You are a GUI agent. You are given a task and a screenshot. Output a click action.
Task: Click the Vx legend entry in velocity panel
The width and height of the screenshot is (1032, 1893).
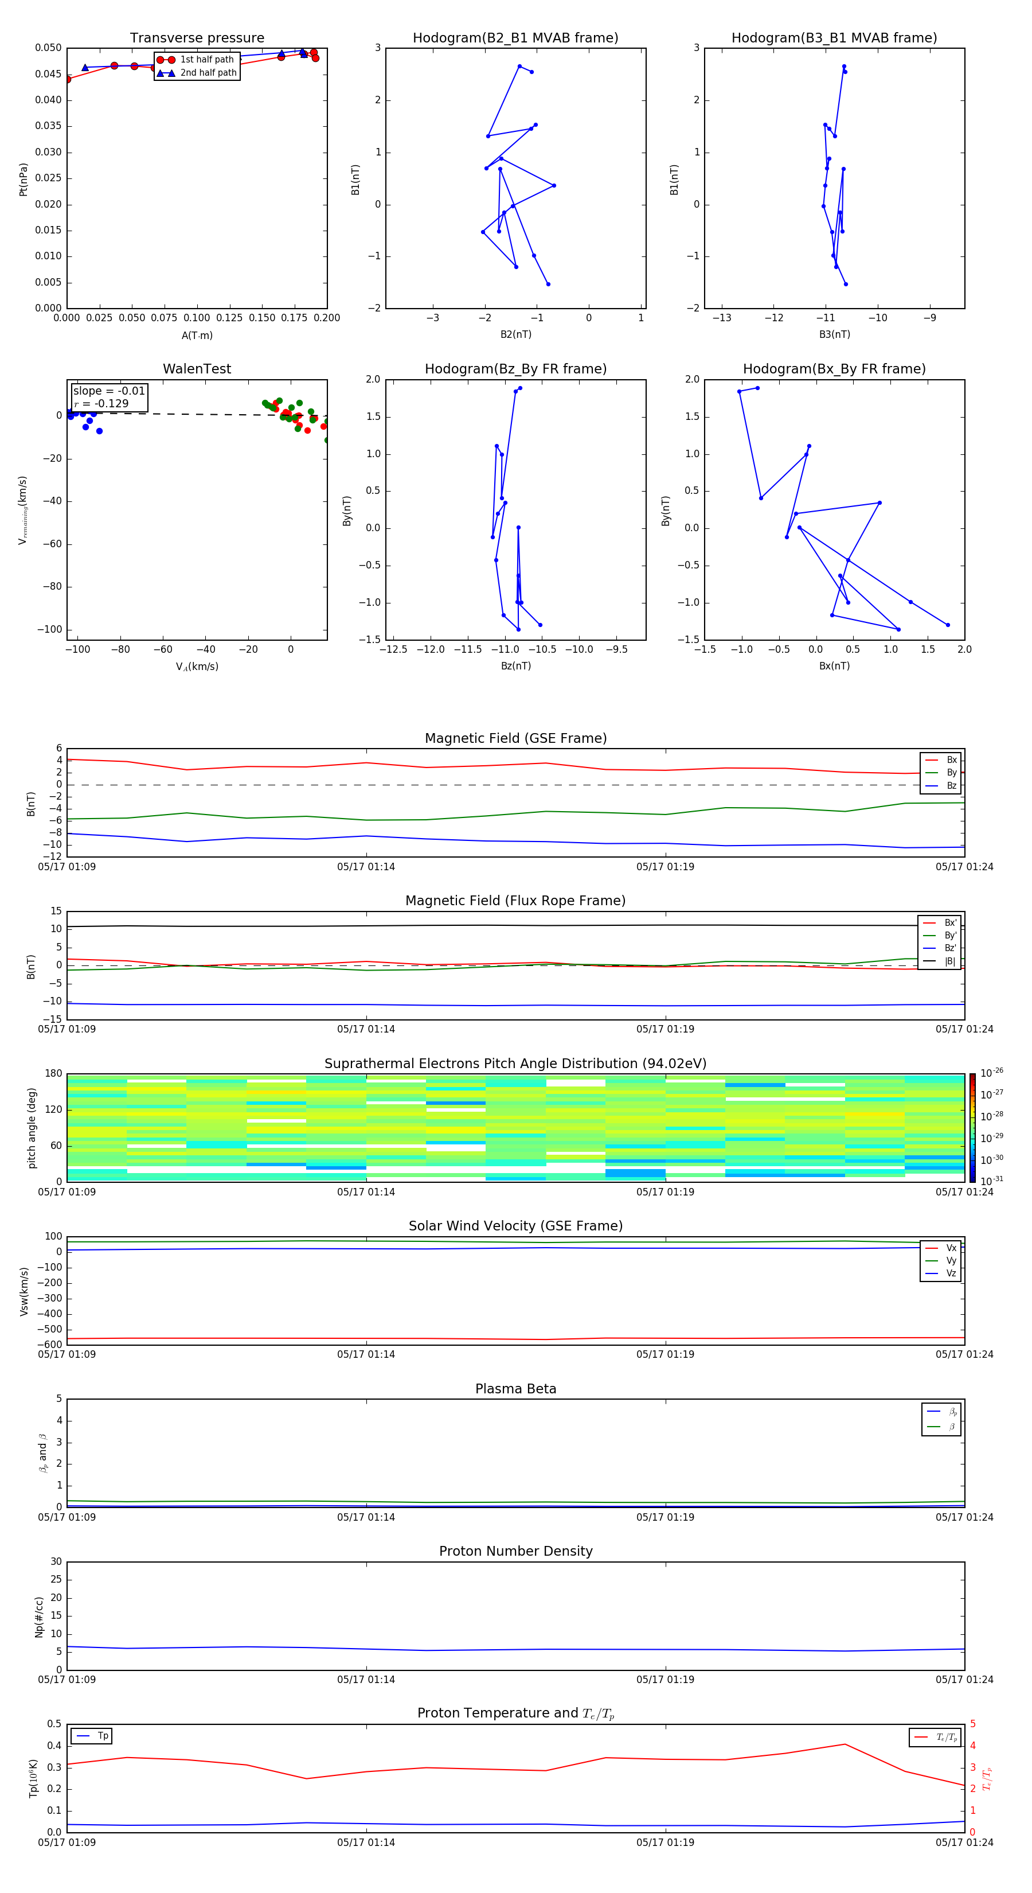[x=941, y=1248]
